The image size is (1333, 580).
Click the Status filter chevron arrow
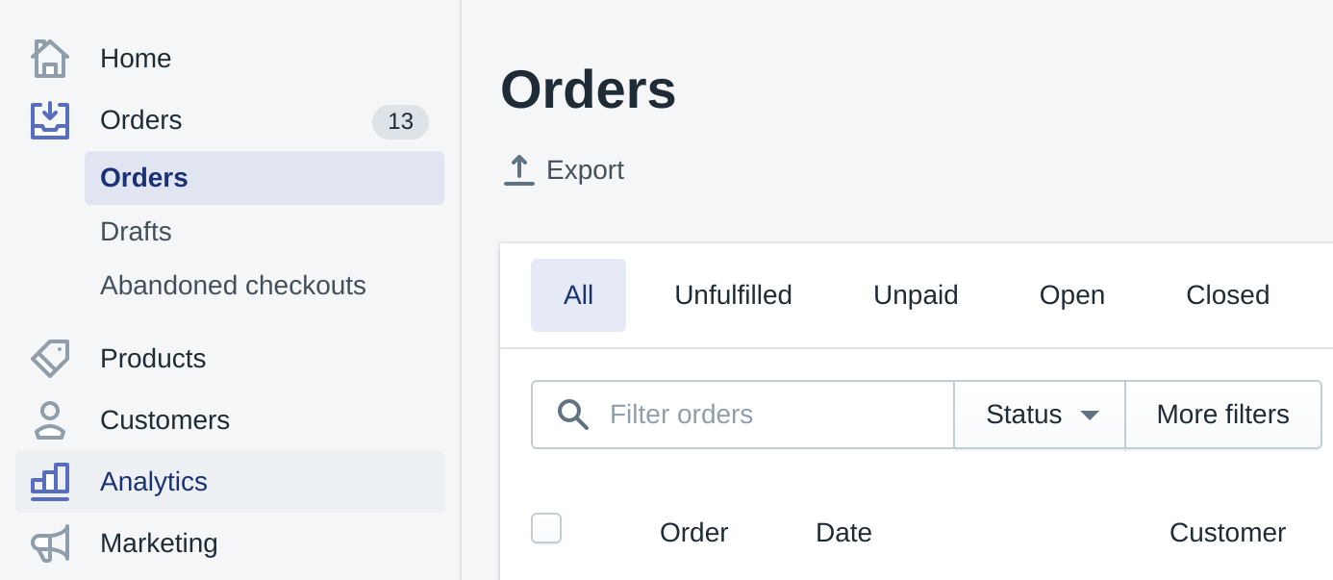point(1090,415)
